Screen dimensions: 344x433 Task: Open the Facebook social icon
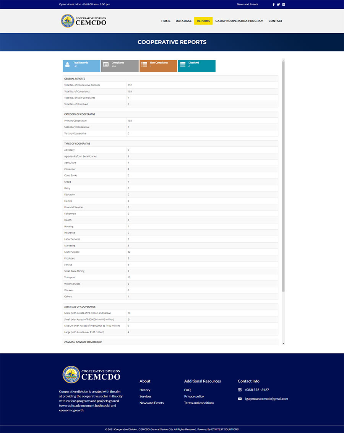coord(274,5)
